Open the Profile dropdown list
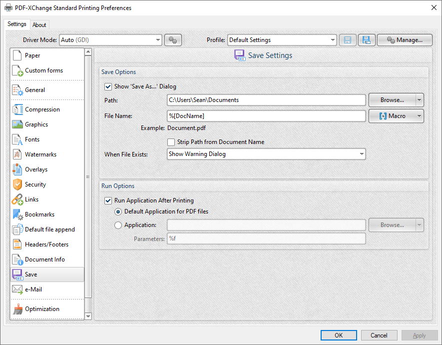 tap(282, 40)
